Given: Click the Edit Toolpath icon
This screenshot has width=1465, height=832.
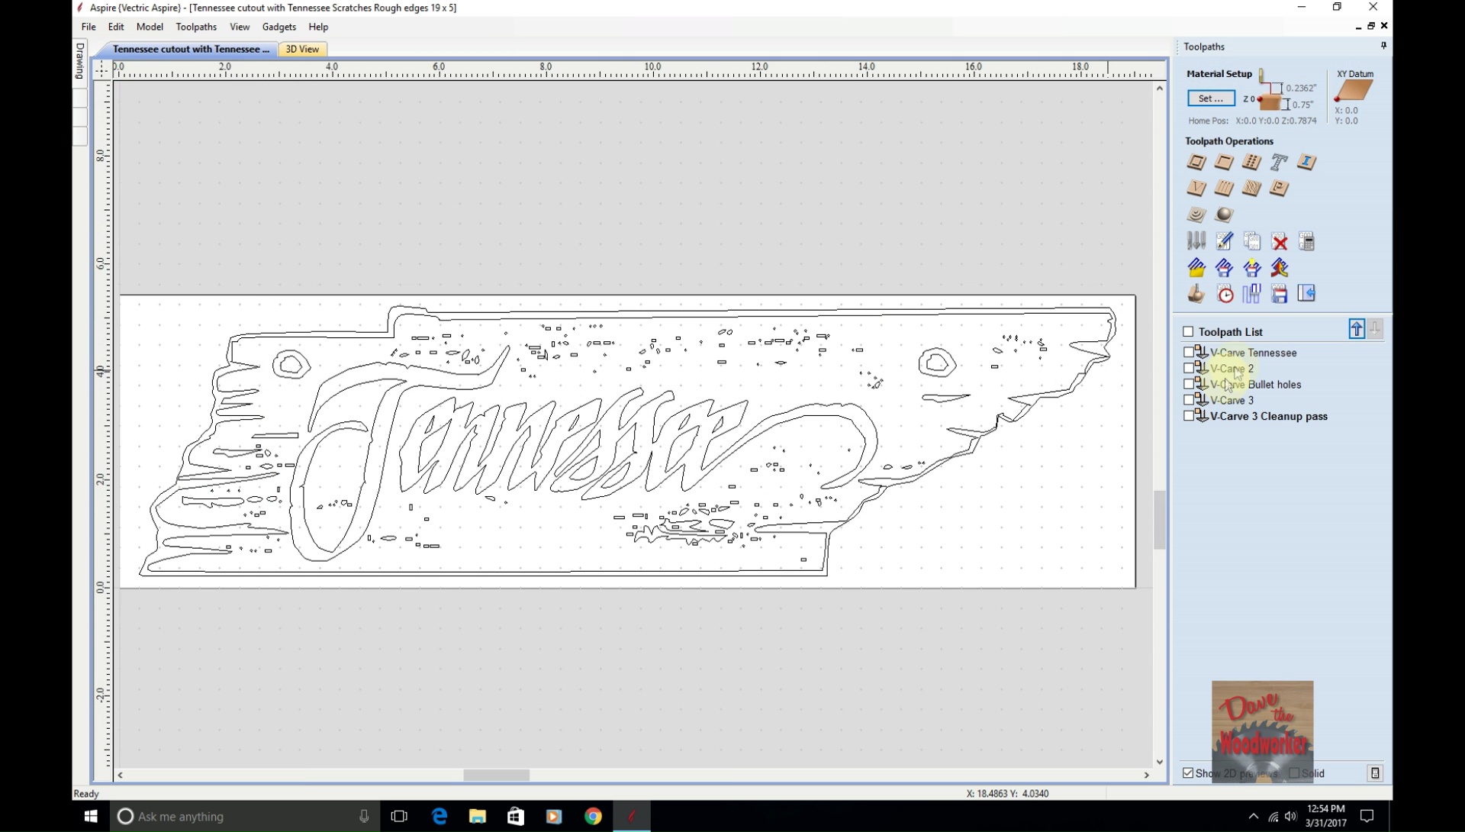Looking at the screenshot, I should click(1224, 241).
